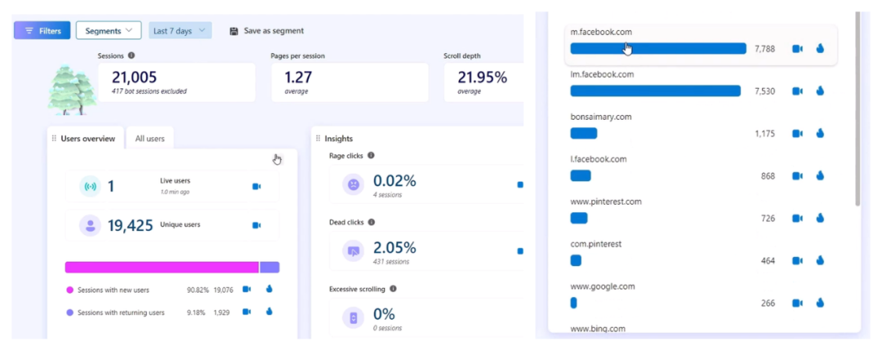Viewport: 882px width, 350px height.
Task: Click recordings icon for m.facebook.com row
Action: (x=797, y=49)
